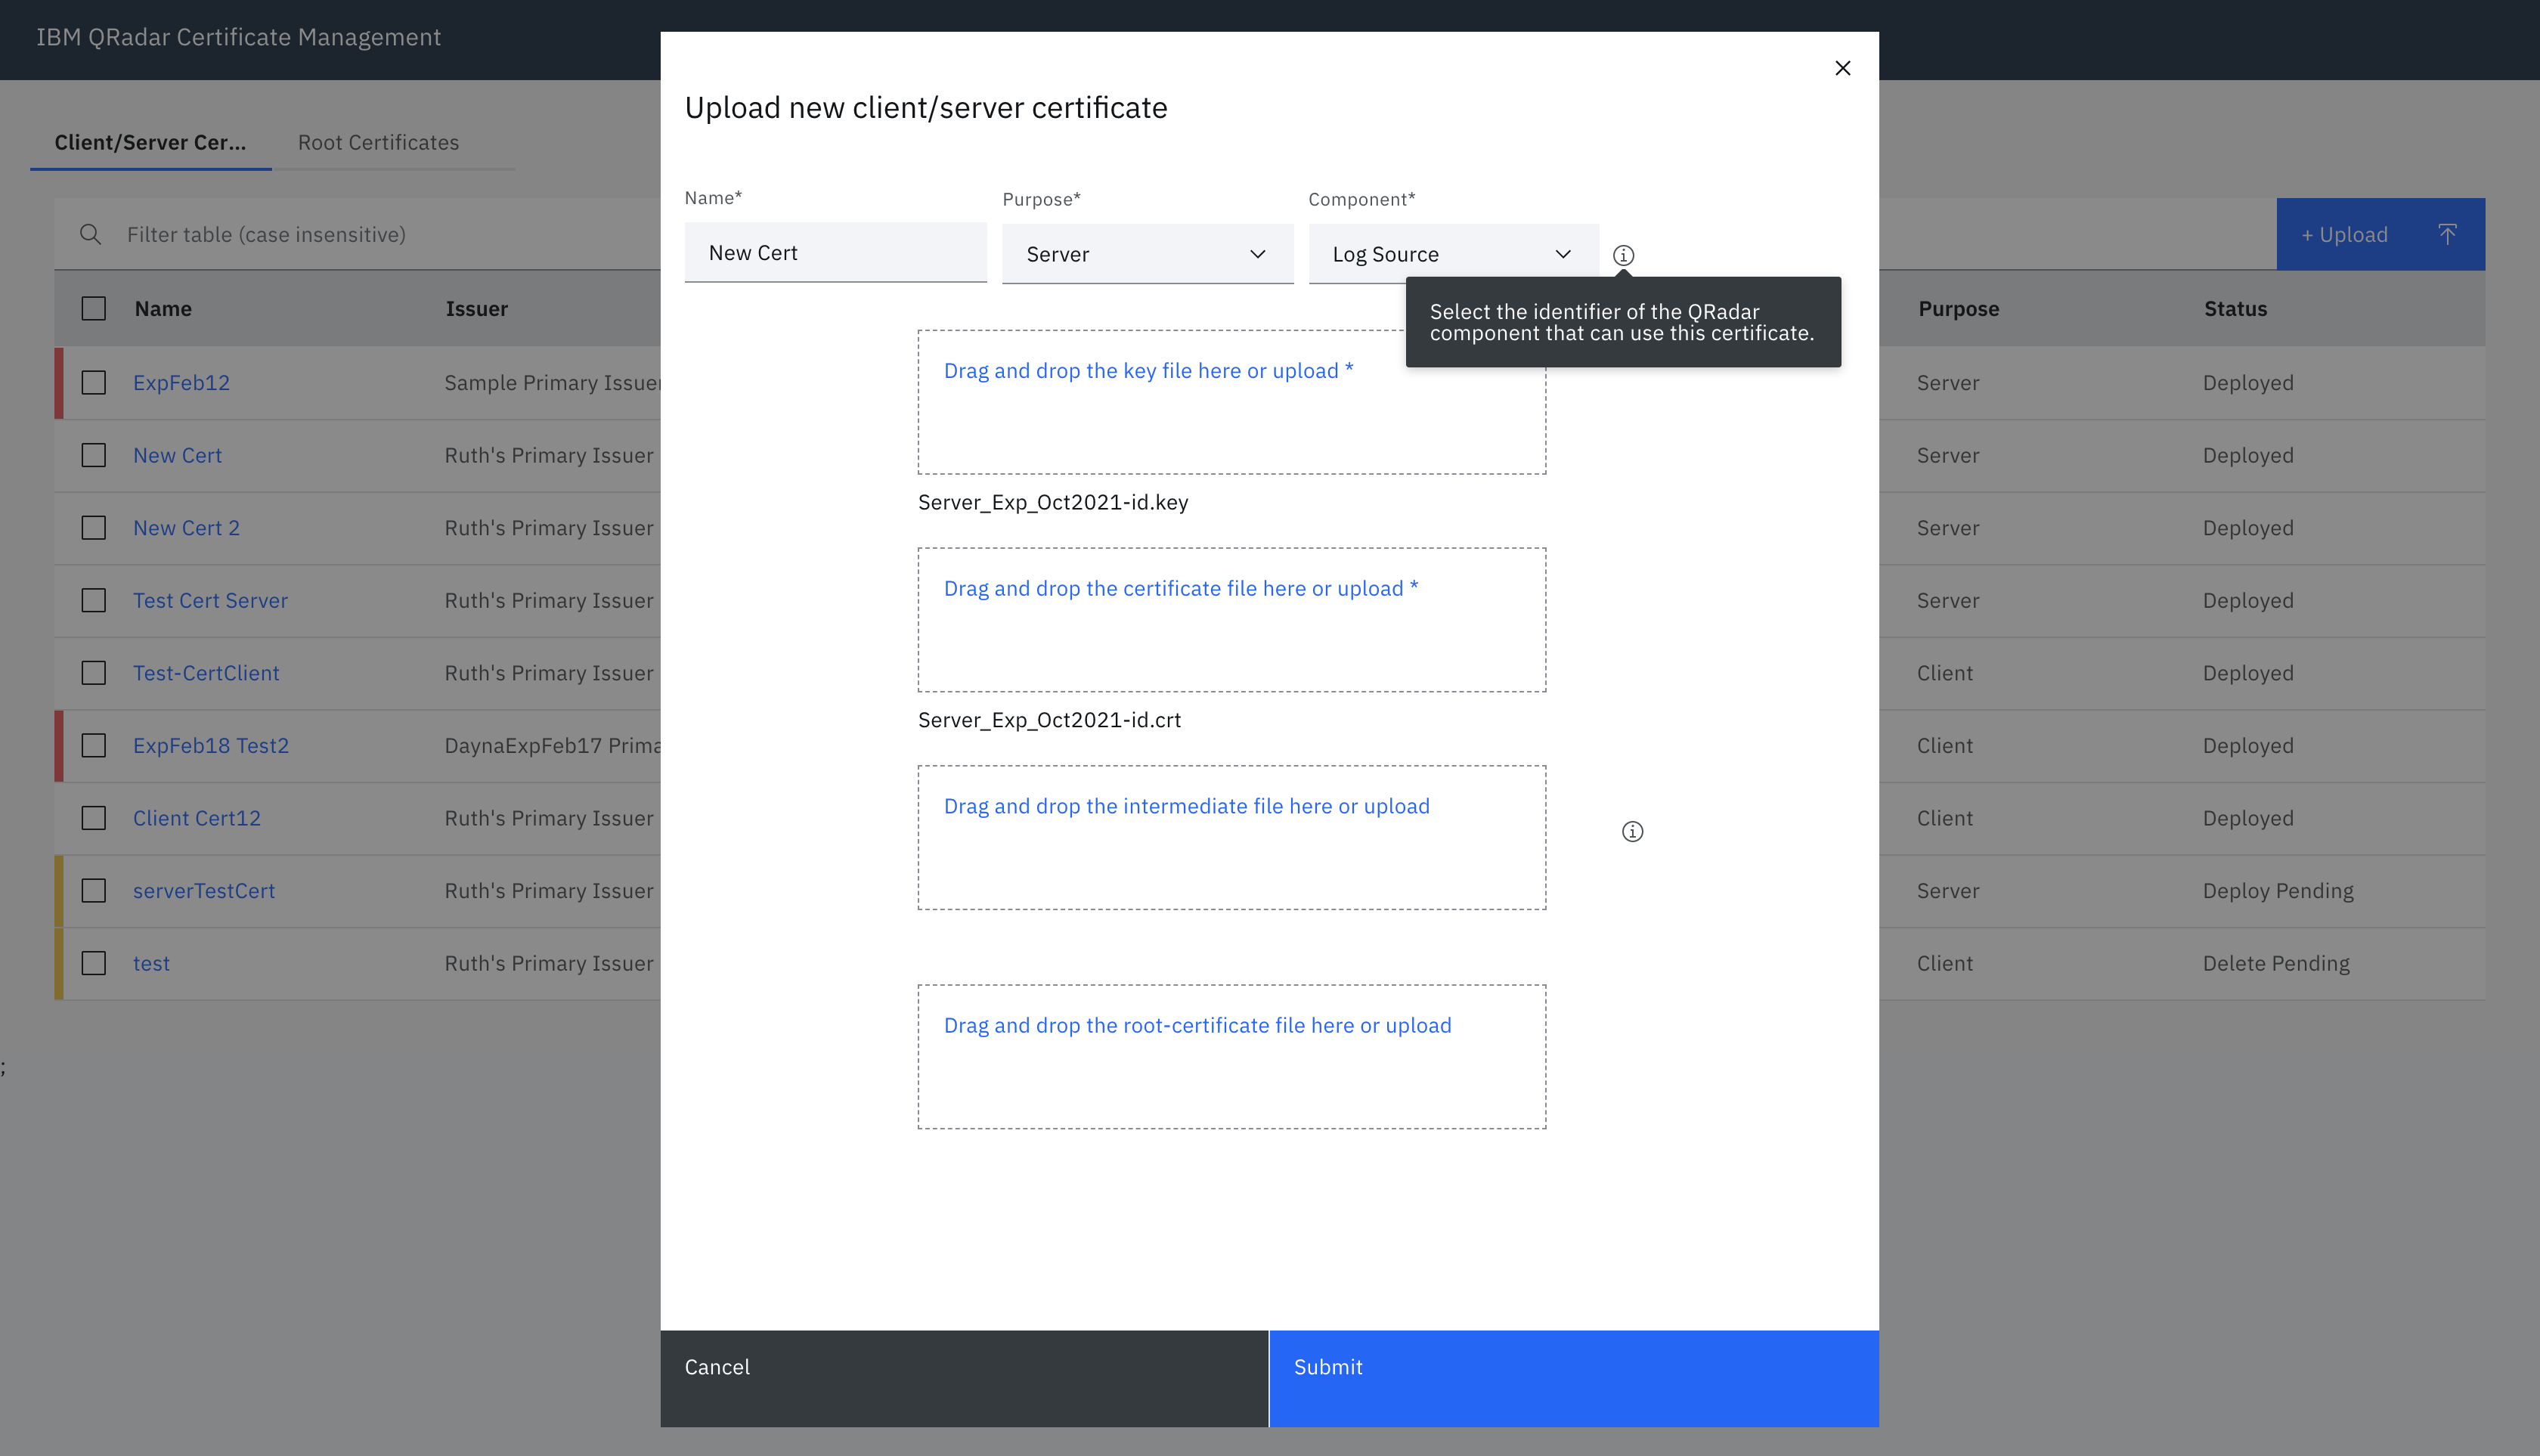The image size is (2540, 1456).
Task: Open the Component dropdown chevron
Action: pyautogui.click(x=1563, y=255)
